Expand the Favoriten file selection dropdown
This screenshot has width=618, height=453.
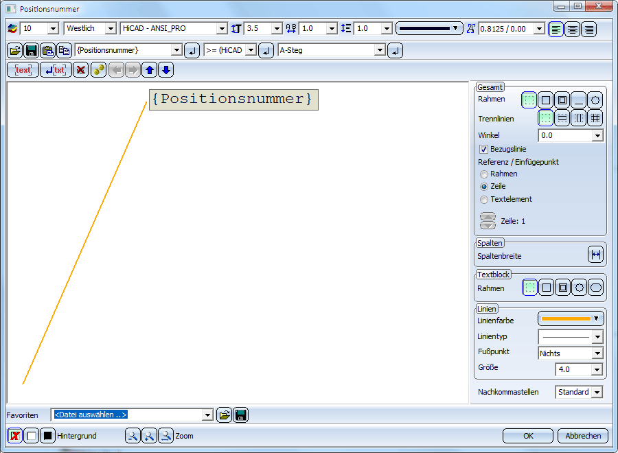pyautogui.click(x=208, y=415)
